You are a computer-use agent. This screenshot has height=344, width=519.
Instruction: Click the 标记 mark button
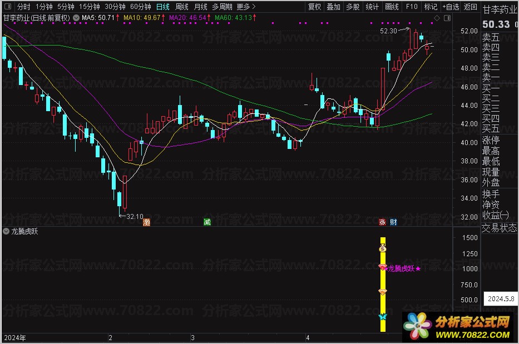(x=431, y=7)
